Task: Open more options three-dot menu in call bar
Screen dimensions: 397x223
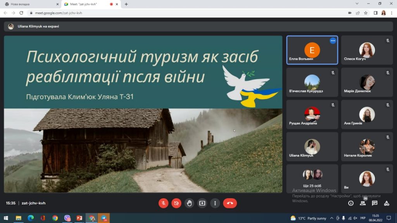Action: tap(215, 203)
